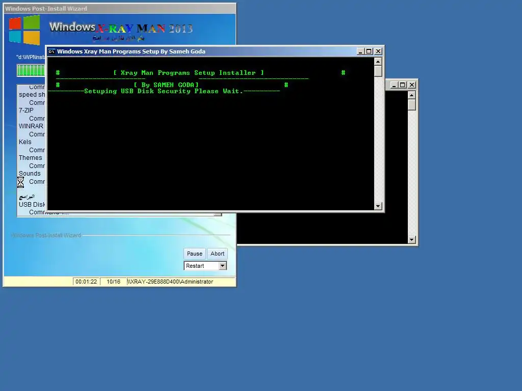
Task: Minimize the background console window
Action: (394, 85)
